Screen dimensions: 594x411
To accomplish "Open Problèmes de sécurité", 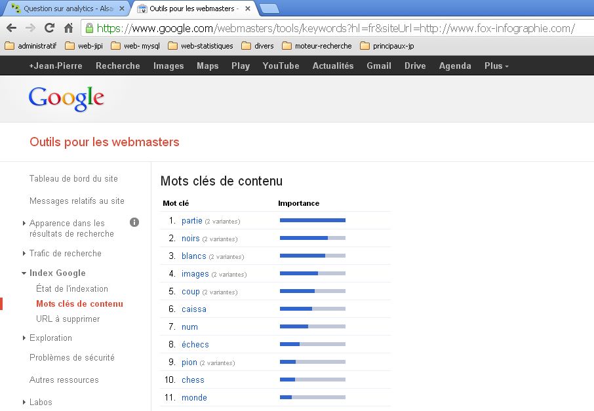I will click(x=72, y=357).
